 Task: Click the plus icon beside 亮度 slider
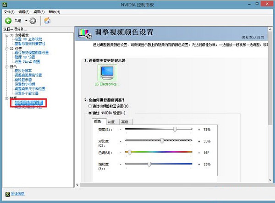(x=198, y=130)
